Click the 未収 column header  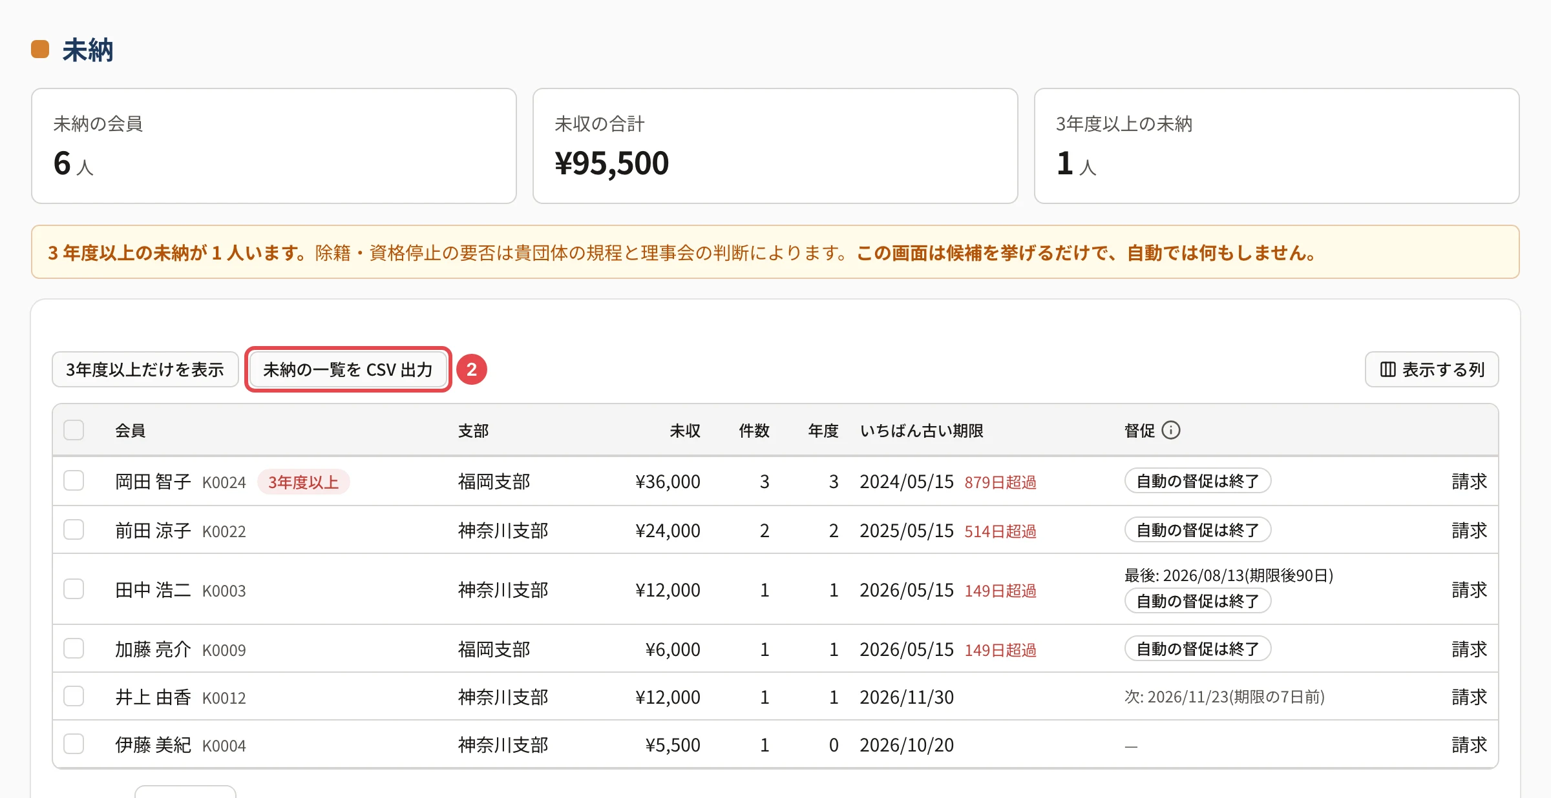tap(684, 431)
